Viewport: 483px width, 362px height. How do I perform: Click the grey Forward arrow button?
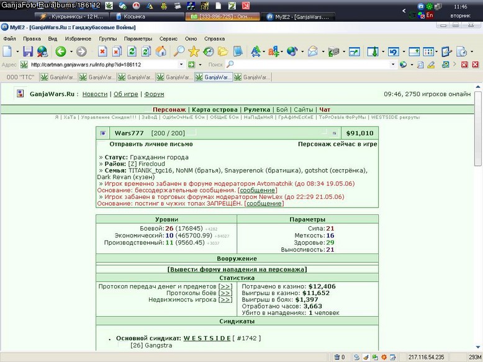pyautogui.click(x=81, y=51)
